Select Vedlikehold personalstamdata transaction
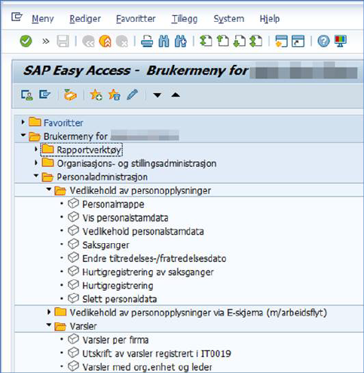This screenshot has width=364, height=373. (143, 231)
